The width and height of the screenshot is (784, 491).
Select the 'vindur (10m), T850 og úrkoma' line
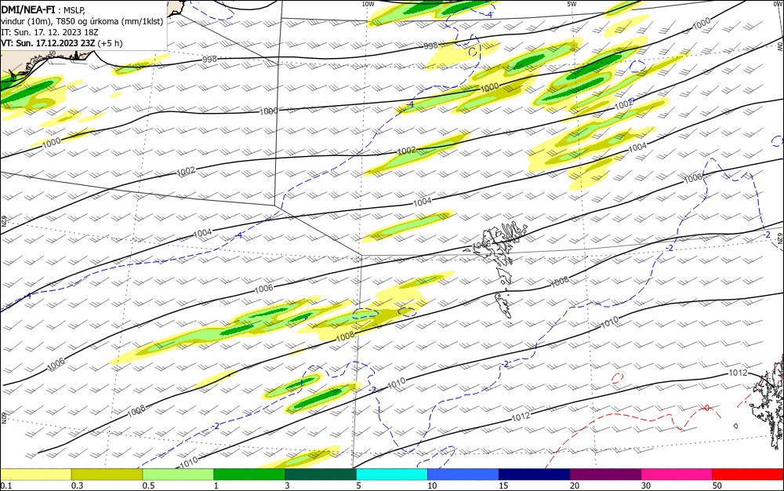tap(82, 21)
